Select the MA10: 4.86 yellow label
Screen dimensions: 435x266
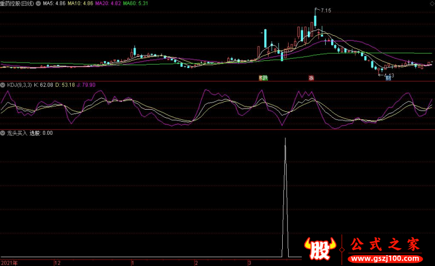click(x=80, y=4)
